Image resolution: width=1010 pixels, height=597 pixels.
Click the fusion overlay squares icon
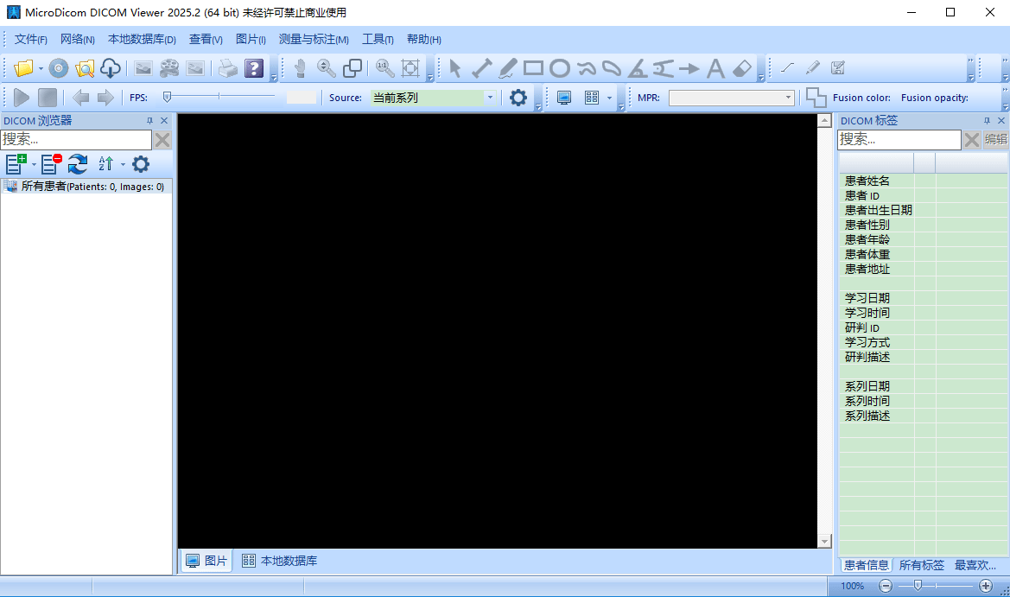click(816, 98)
